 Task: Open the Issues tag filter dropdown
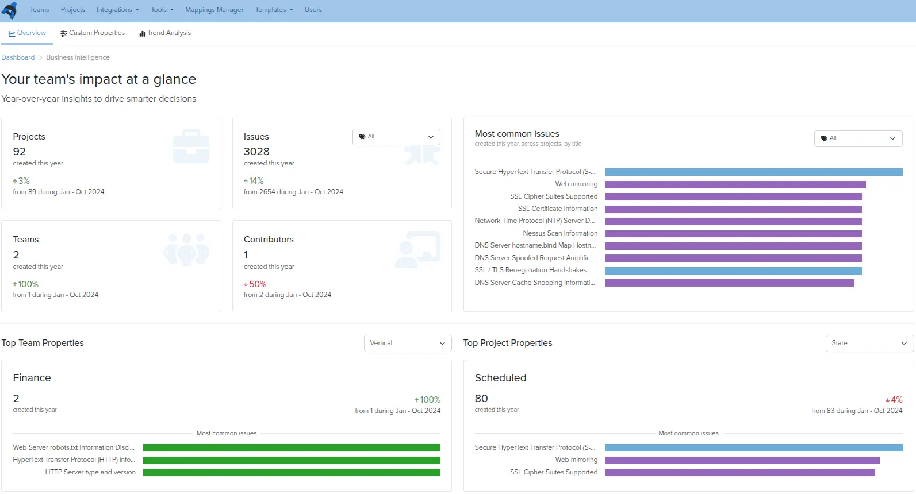[x=396, y=137]
